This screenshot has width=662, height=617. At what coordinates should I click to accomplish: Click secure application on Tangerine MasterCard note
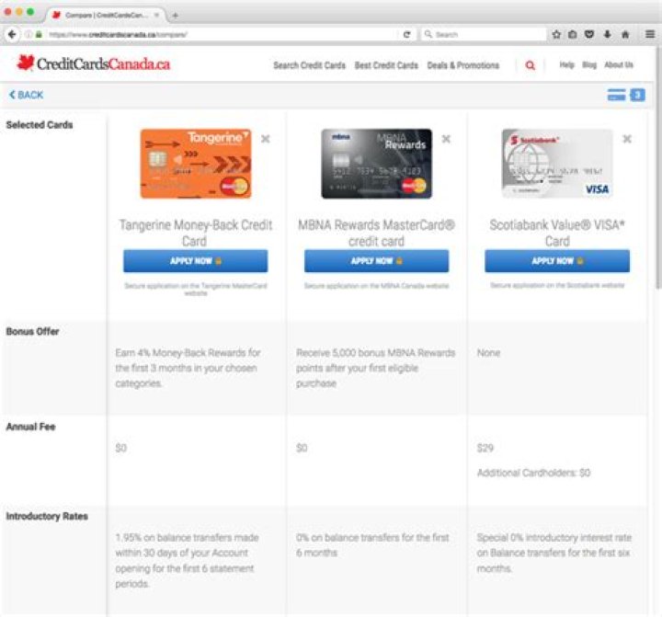tap(196, 289)
